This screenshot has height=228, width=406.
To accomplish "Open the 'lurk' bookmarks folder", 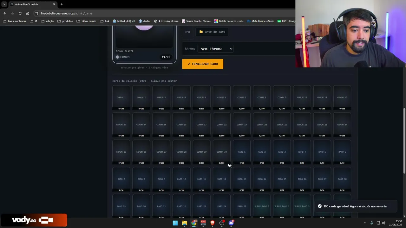I will (x=105, y=21).
